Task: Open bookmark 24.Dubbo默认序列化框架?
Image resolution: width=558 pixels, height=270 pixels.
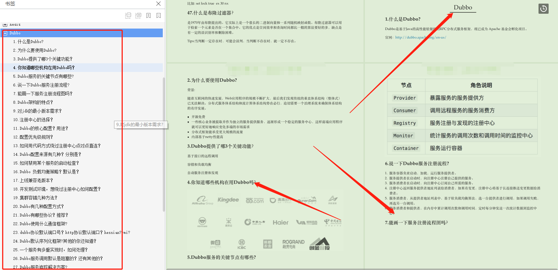Action: 55,241
